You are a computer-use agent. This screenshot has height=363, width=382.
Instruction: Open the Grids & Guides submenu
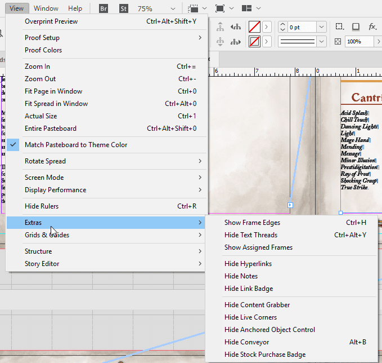click(x=106, y=235)
